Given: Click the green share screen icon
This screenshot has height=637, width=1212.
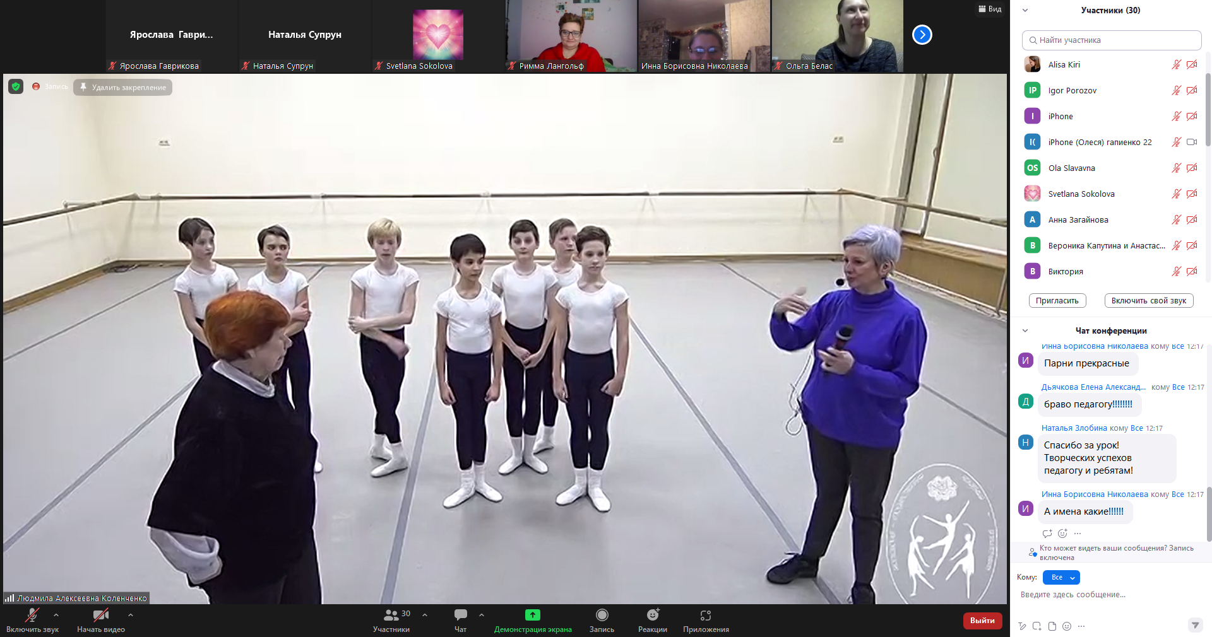Looking at the screenshot, I should click(532, 615).
